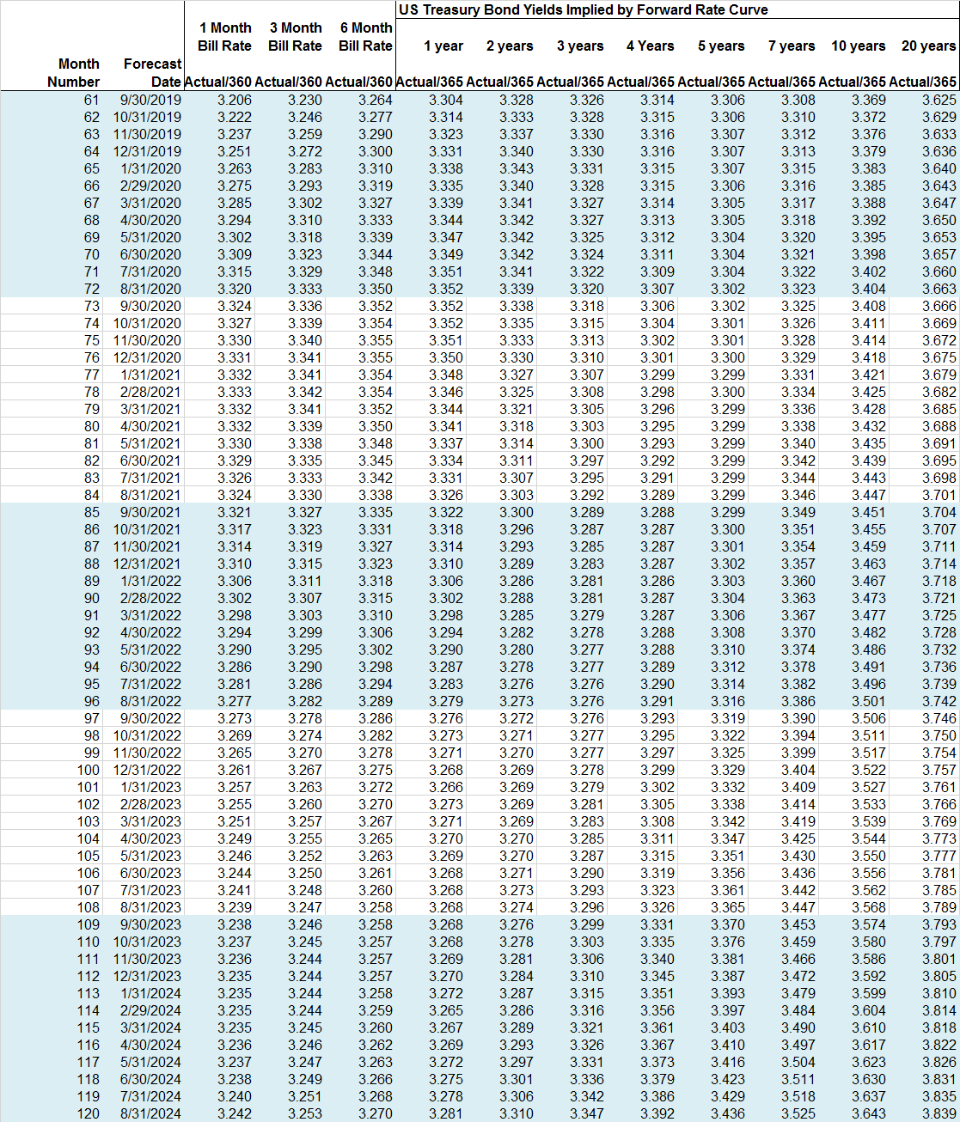
Task: Click month number 85
Action: coord(91,512)
